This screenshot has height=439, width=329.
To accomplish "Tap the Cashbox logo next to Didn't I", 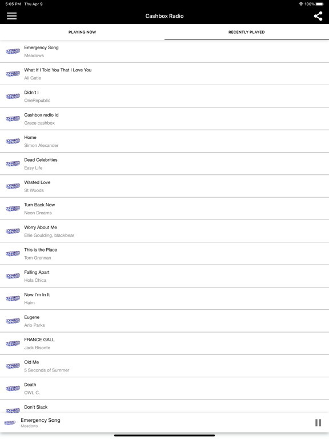I will tap(13, 96).
